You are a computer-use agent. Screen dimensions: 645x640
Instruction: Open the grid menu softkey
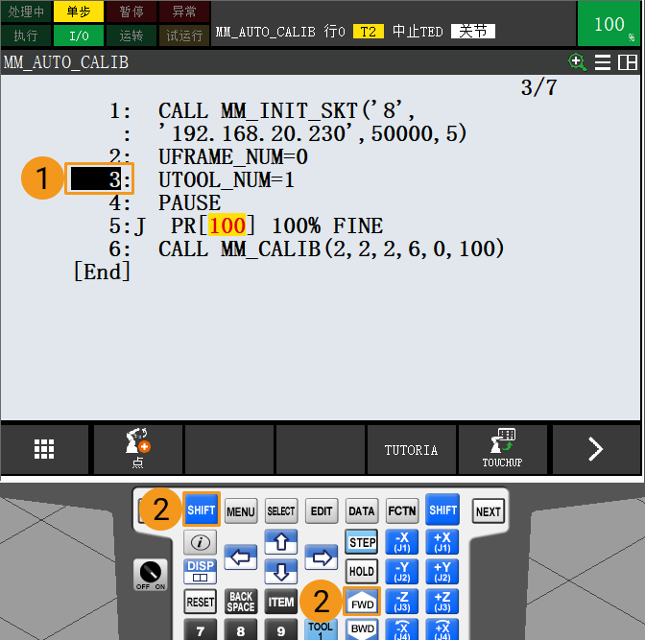click(x=44, y=449)
